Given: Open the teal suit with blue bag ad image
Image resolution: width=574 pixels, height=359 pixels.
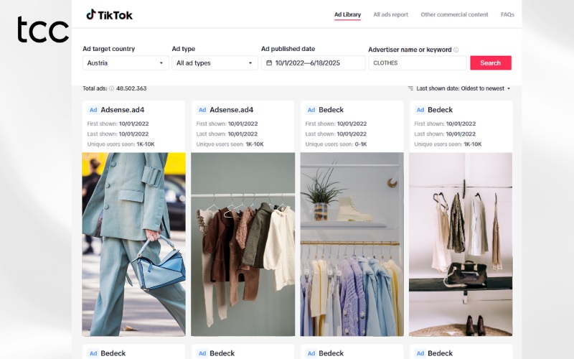Looking at the screenshot, I should tap(133, 244).
